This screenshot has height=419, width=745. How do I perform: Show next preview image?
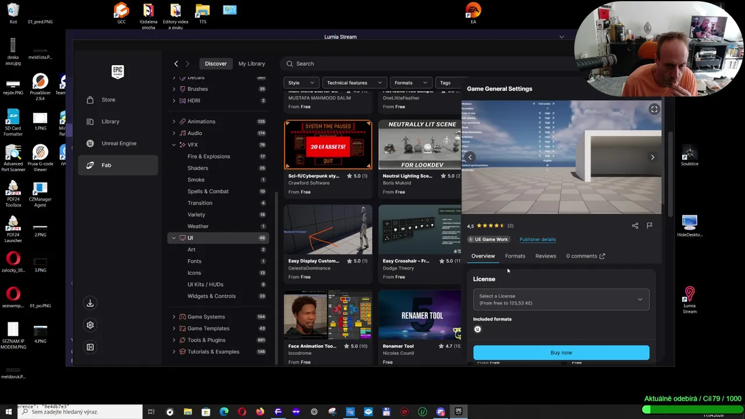tap(652, 157)
